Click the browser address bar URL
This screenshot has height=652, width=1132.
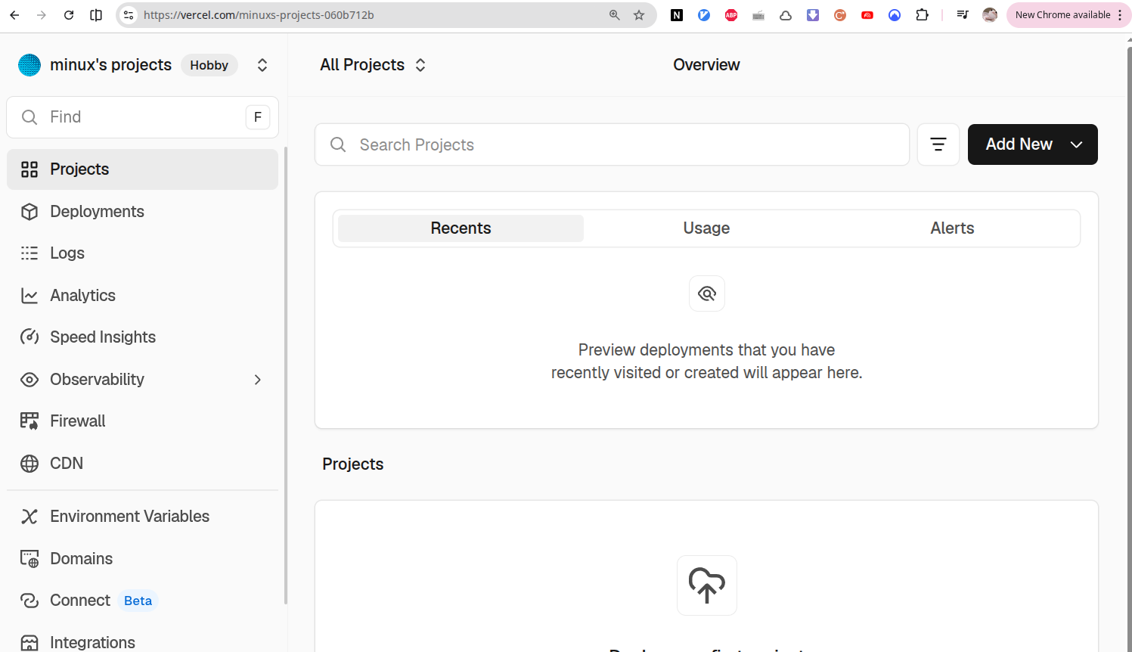(259, 15)
